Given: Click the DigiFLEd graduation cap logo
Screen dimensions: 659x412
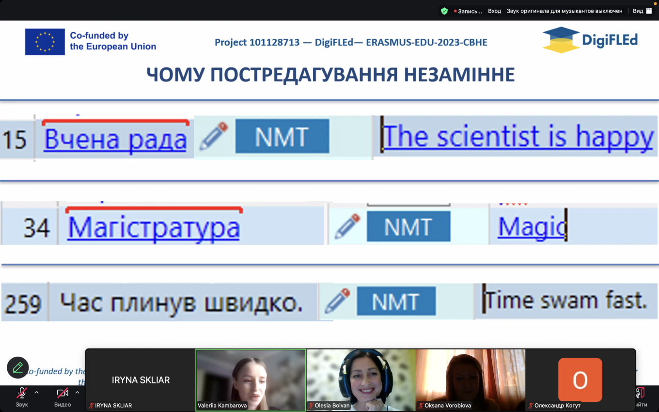Looking at the screenshot, I should (561, 40).
